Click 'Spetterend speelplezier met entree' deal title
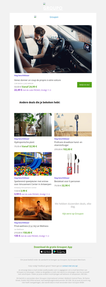The width and height of the screenshot is (106, 287). 33,183
